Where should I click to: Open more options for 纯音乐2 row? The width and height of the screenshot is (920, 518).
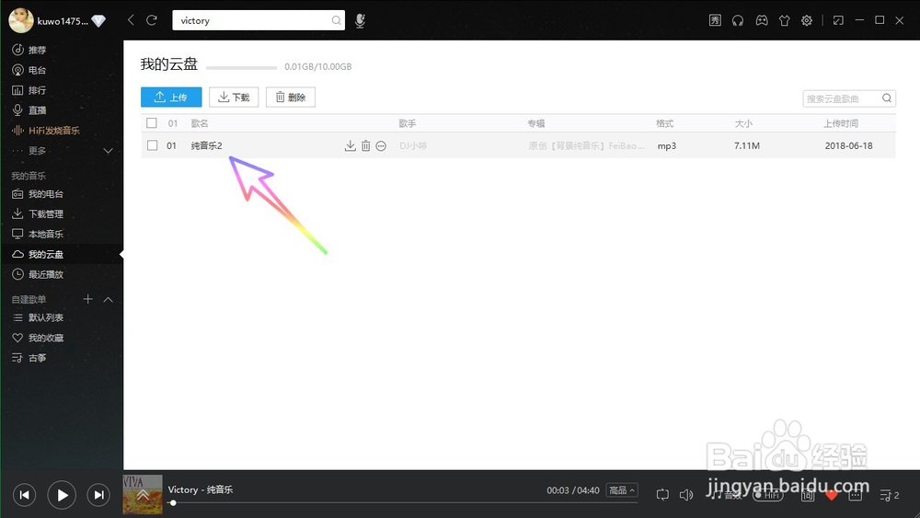point(381,145)
